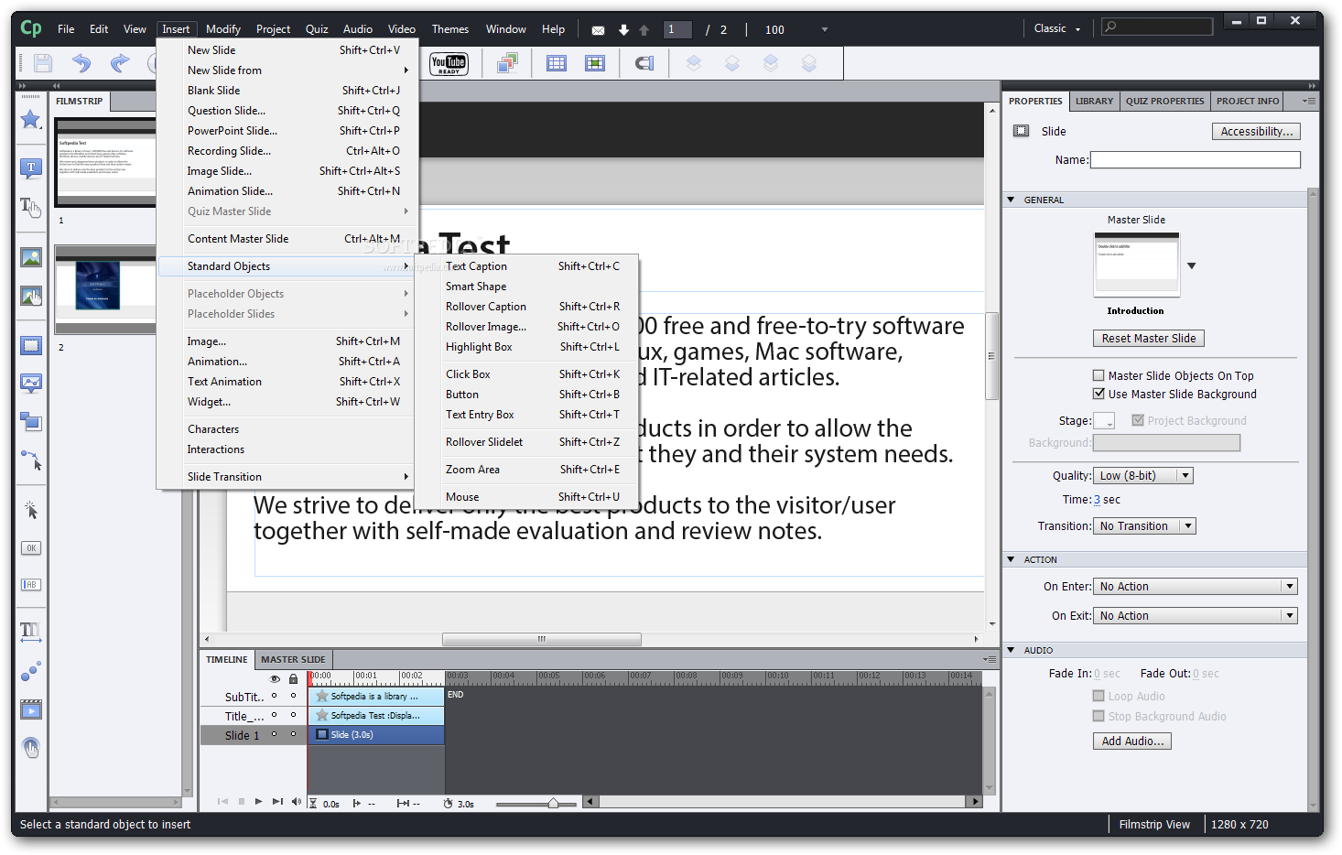Image resolution: width=1342 pixels, height=855 pixels.
Task: Select the Insert Image tool icon
Action: coord(30,258)
